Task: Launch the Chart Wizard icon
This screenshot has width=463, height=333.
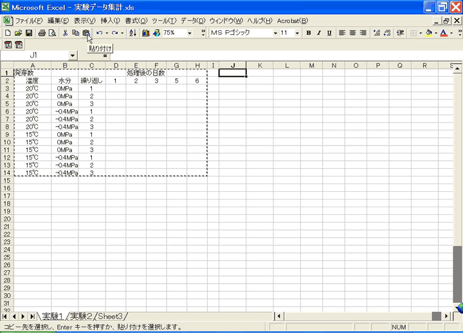Action: (145, 33)
